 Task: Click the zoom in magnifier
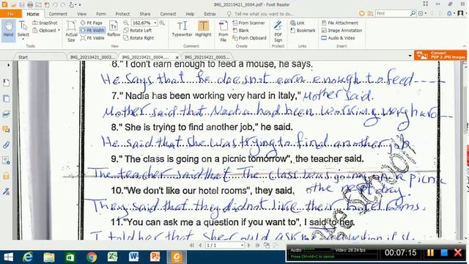click(162, 23)
